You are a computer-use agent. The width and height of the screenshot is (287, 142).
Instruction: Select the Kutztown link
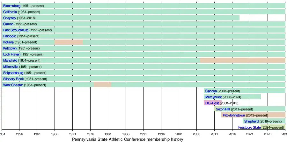(x=10, y=49)
